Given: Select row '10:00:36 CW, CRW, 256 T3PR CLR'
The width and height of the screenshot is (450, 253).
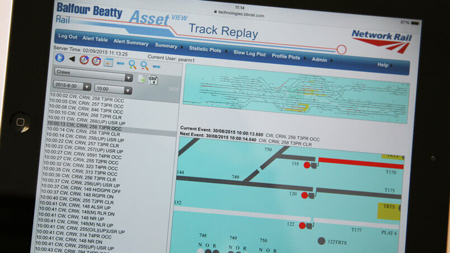Looking at the screenshot, I should 79,177.
